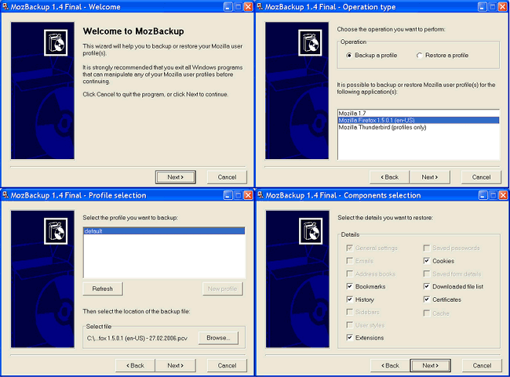The height and width of the screenshot is (377, 510).
Task: Minimize the Profile selection window
Action: point(228,195)
